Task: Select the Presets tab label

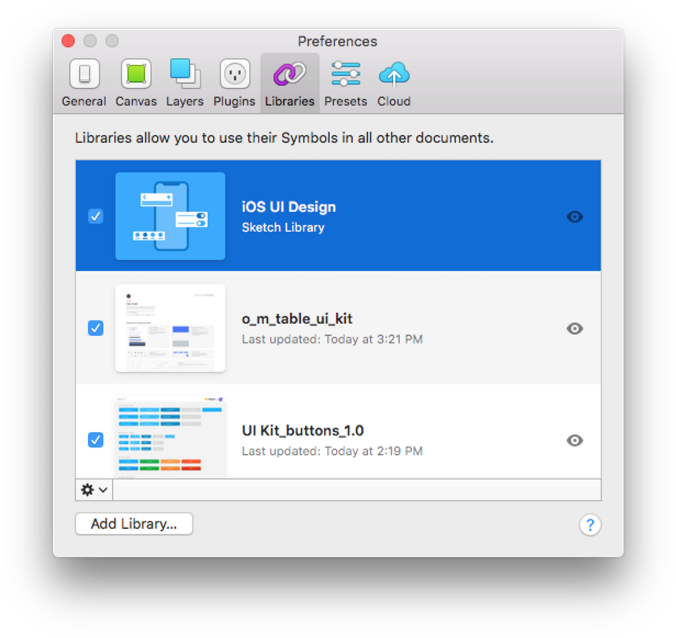Action: coord(345,101)
